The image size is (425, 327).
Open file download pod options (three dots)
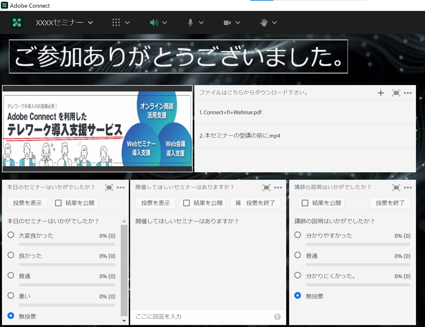(408, 93)
